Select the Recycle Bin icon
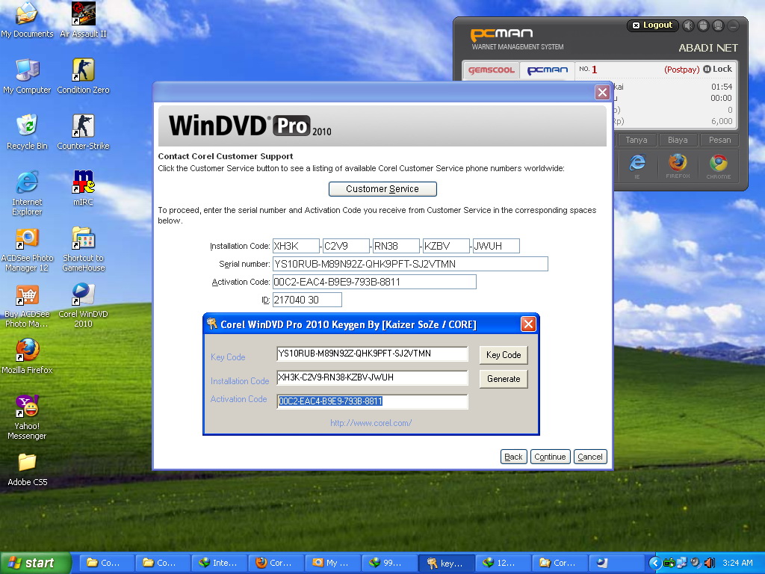This screenshot has height=574, width=765. point(27,132)
